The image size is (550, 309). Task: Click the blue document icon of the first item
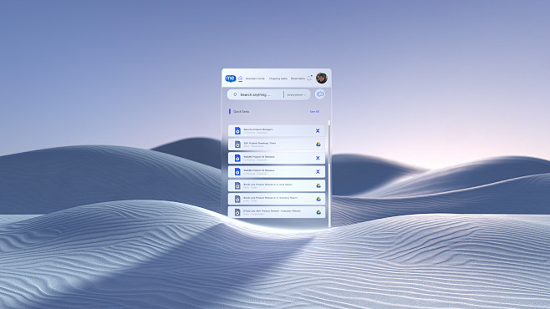coord(237,130)
